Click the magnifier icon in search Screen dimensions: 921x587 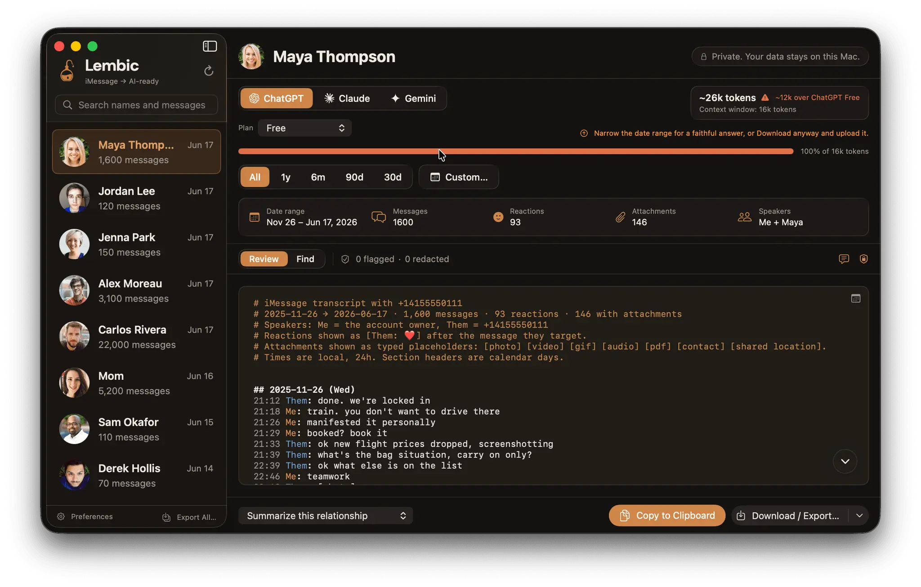67,105
